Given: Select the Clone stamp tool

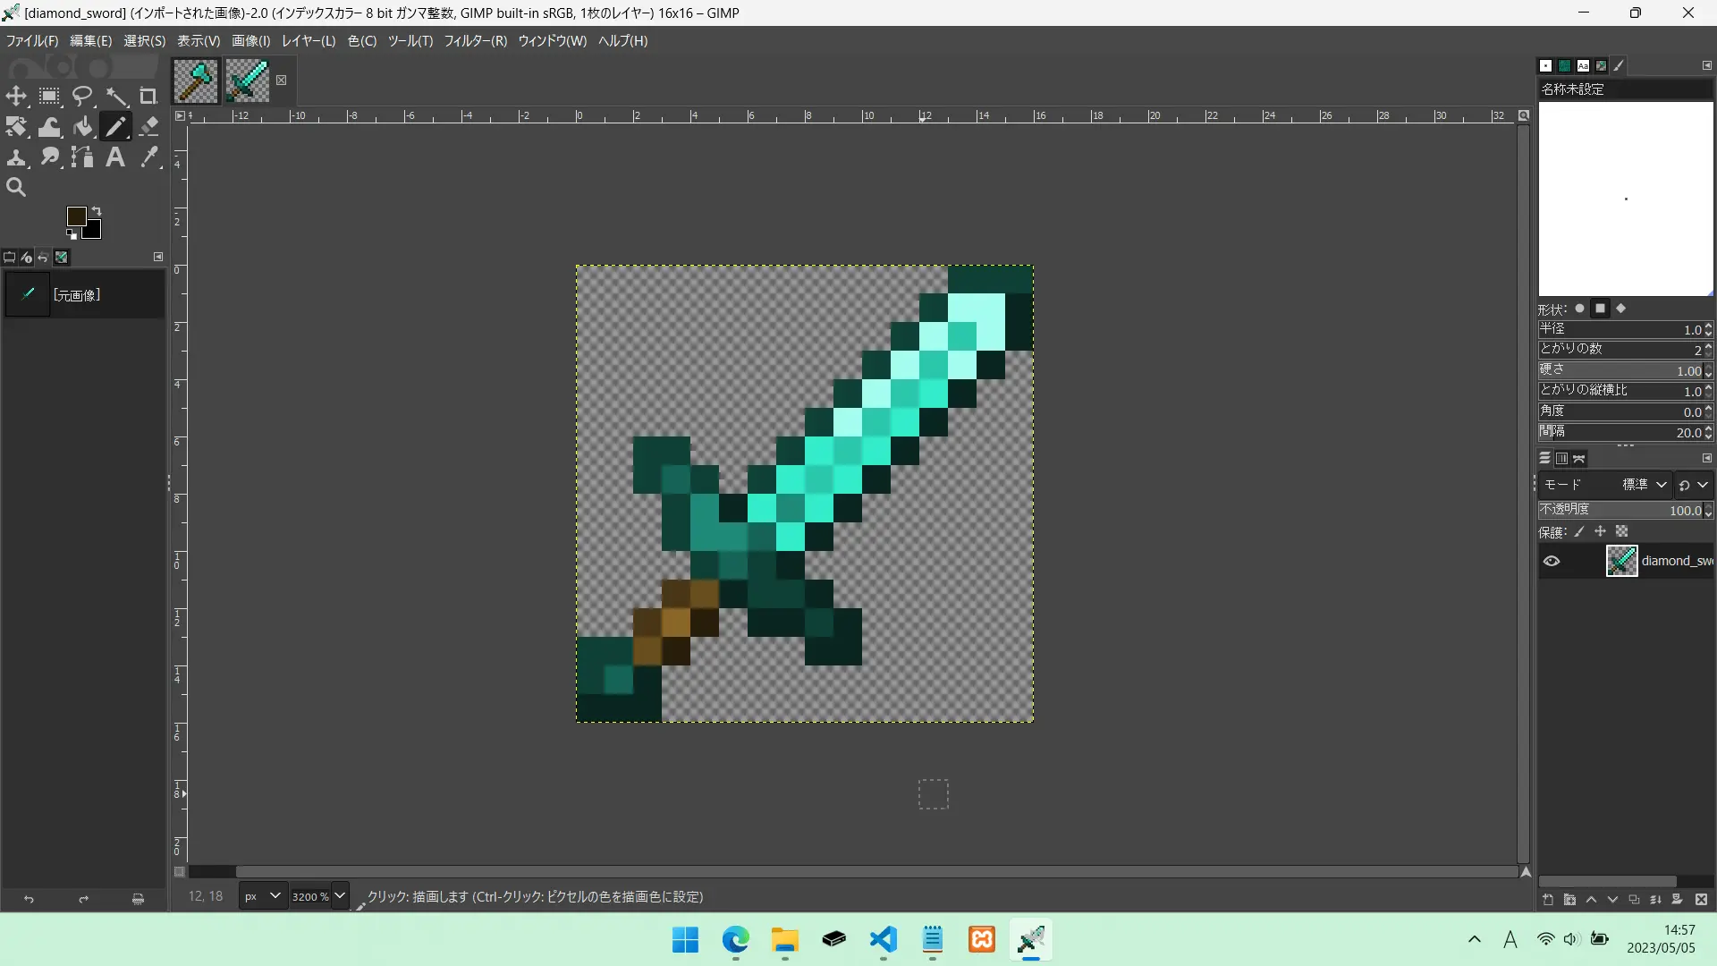Looking at the screenshot, I should tap(16, 157).
